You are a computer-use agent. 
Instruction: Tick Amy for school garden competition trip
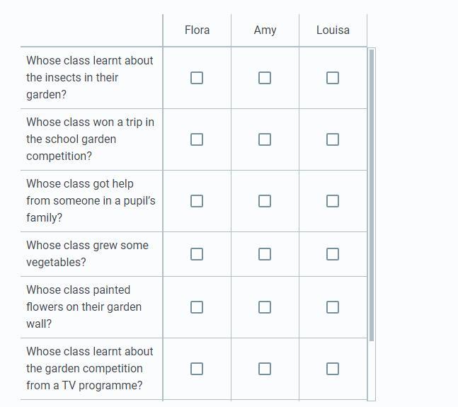[265, 139]
